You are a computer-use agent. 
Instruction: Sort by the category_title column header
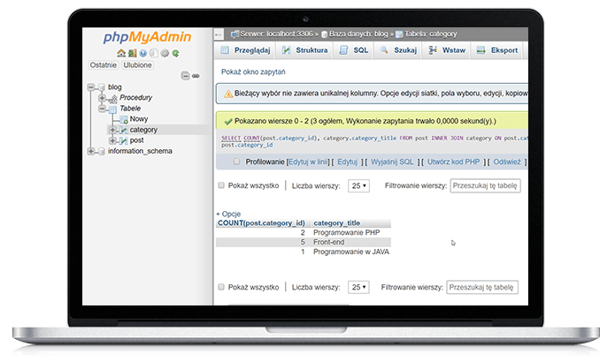click(337, 223)
